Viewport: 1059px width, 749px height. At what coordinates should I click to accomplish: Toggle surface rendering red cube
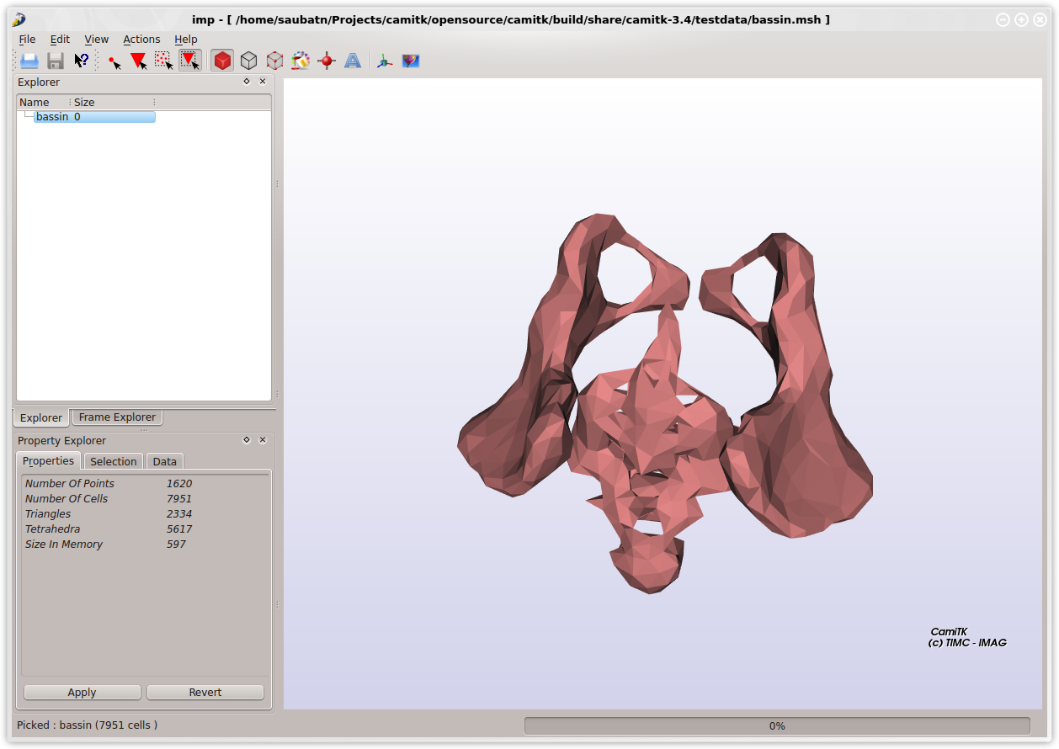[x=222, y=61]
